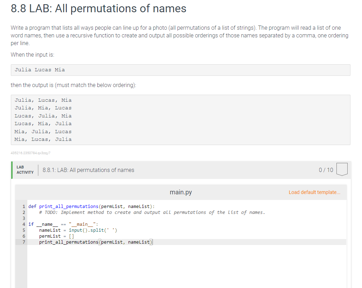Viewport: 362px width, 288px height.
Task: Click the 8.8 LAB page heading
Action: pos(98,8)
